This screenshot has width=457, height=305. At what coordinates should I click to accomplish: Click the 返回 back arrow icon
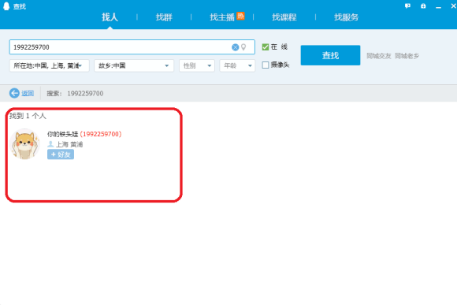(x=14, y=93)
